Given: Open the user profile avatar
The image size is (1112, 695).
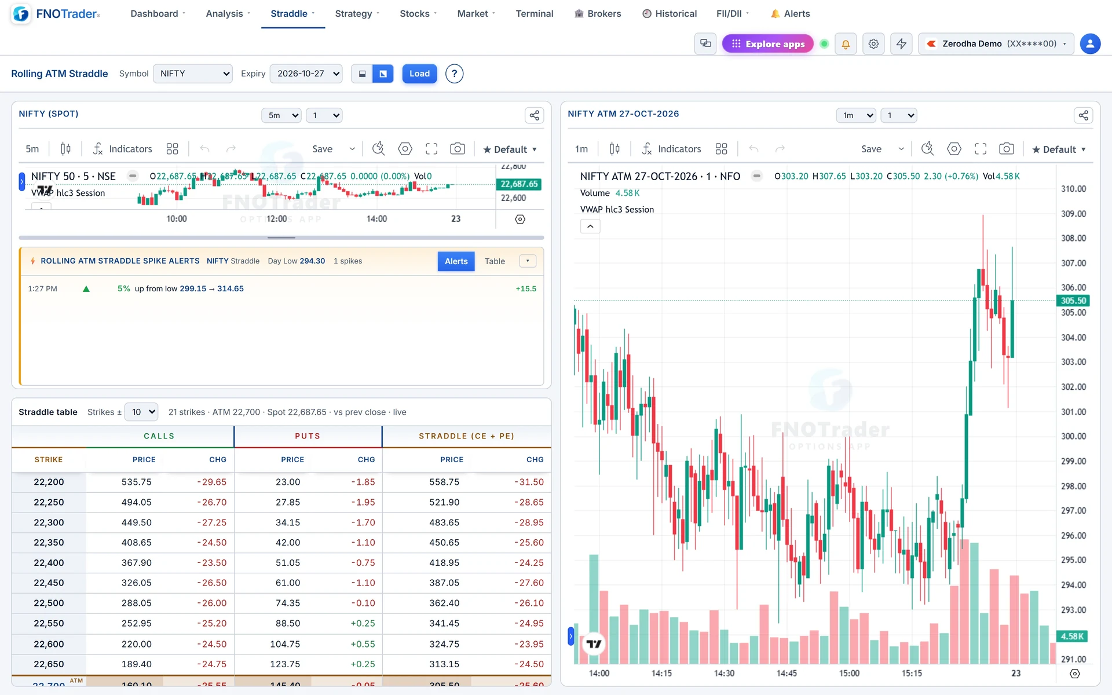Looking at the screenshot, I should [x=1090, y=43].
